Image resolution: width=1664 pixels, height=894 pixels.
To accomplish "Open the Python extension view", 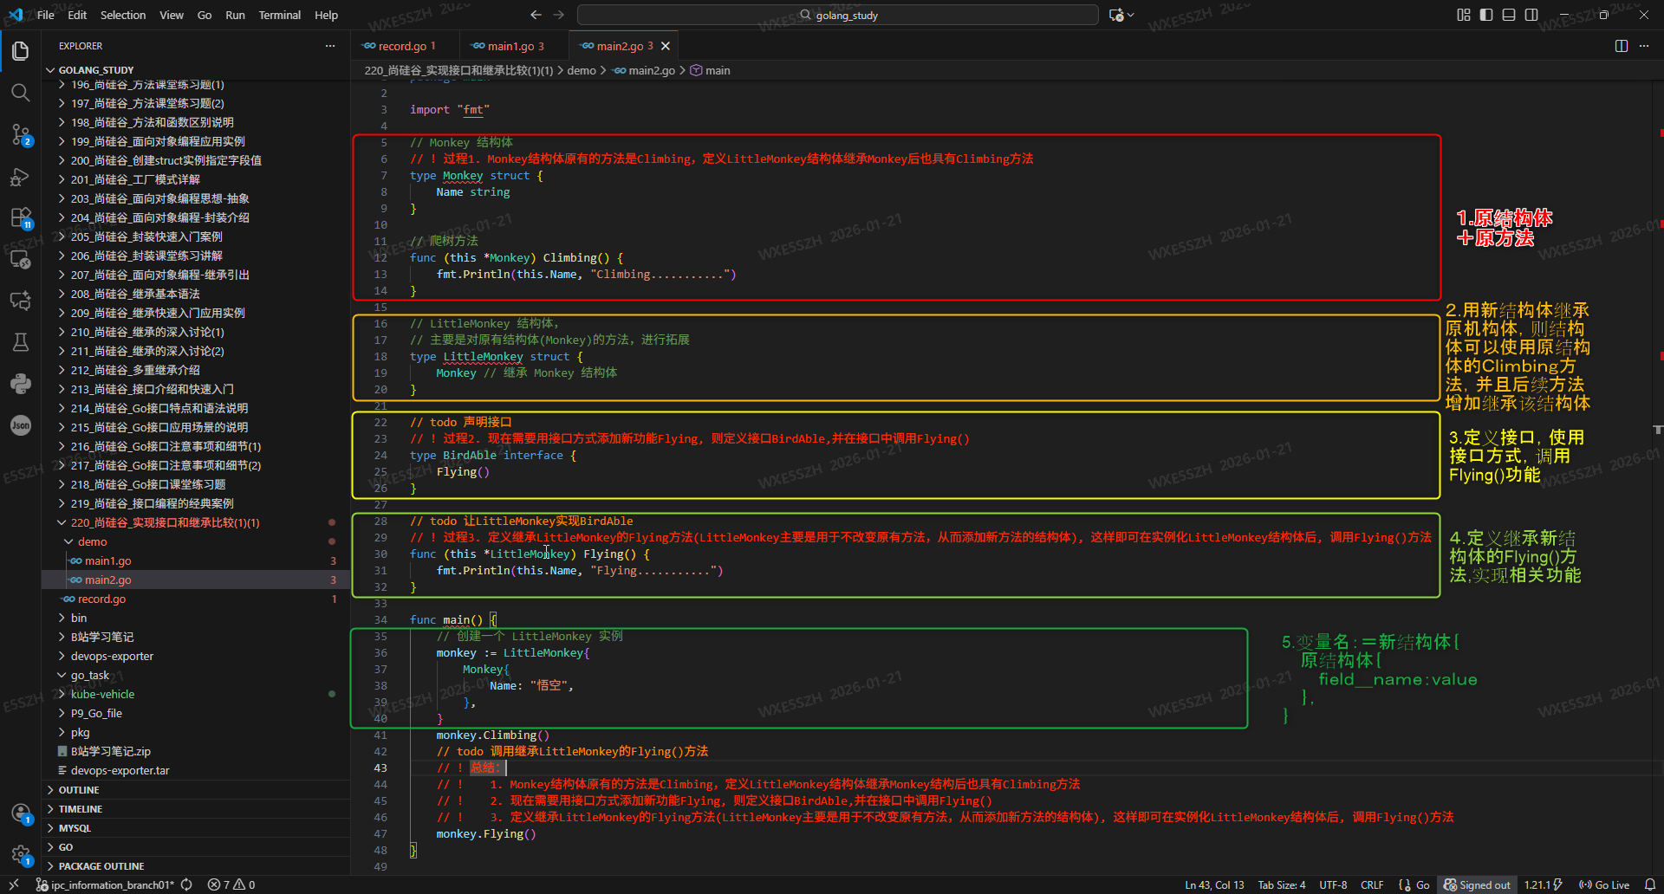I will click(21, 384).
